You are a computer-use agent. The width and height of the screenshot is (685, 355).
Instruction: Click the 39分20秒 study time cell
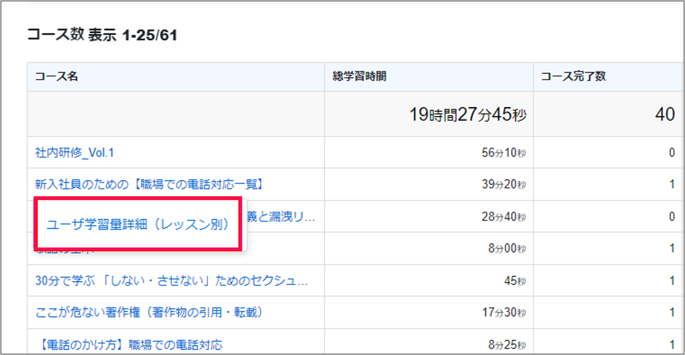(504, 184)
